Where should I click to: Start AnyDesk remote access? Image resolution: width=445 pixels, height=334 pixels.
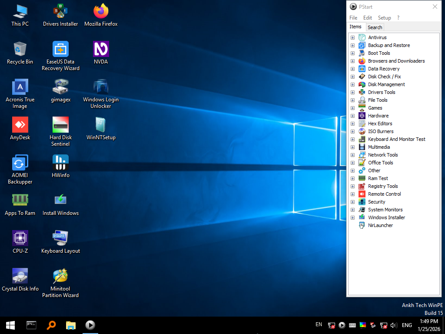click(20, 125)
